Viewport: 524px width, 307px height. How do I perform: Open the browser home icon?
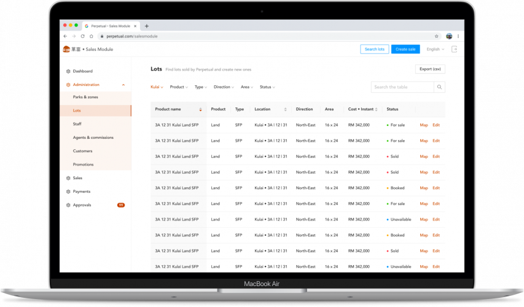tap(92, 36)
